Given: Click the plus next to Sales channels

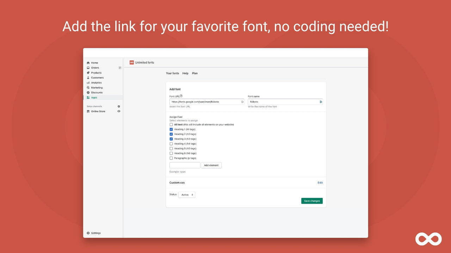Looking at the screenshot, I should 119,106.
